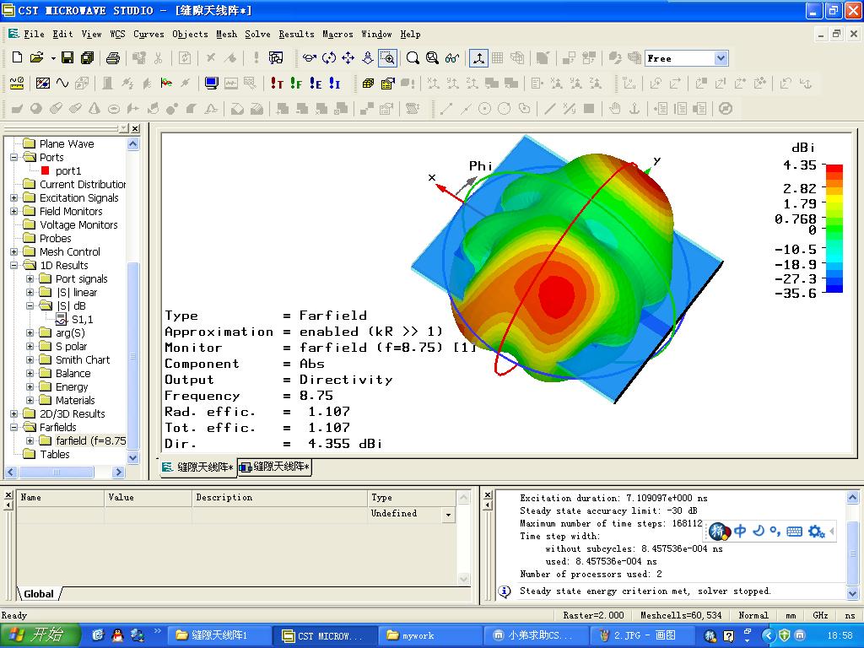Image resolution: width=864 pixels, height=648 pixels.
Task: Open the Macros menu
Action: 337,34
